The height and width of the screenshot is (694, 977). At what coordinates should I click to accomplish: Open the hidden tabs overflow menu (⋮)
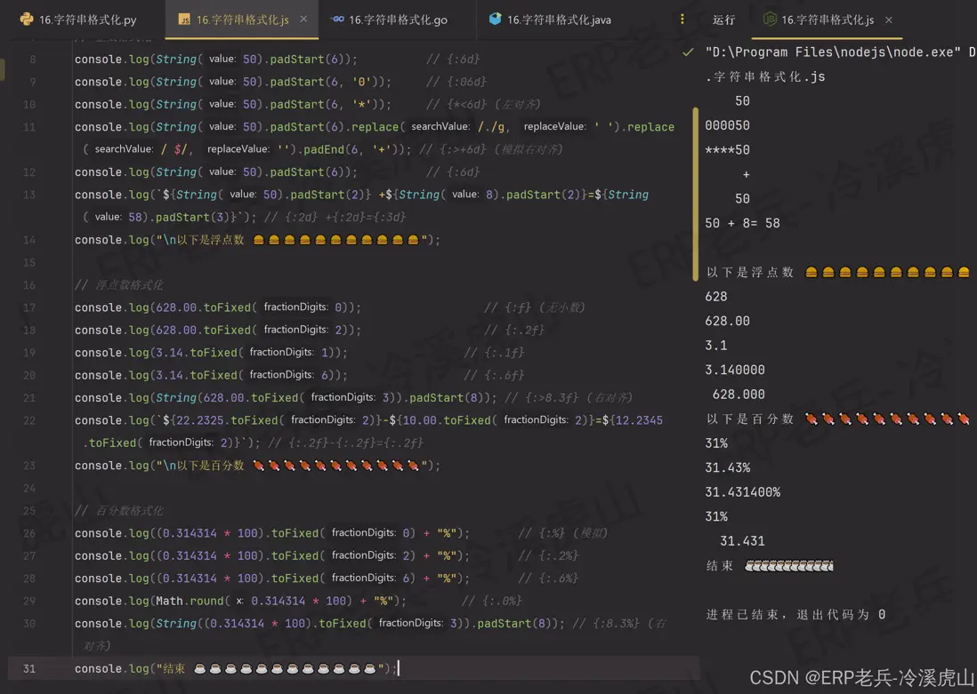[x=681, y=20]
